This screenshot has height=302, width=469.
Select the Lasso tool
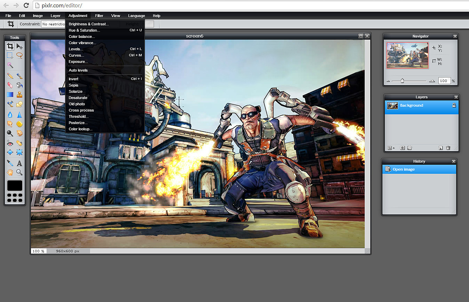point(19,55)
